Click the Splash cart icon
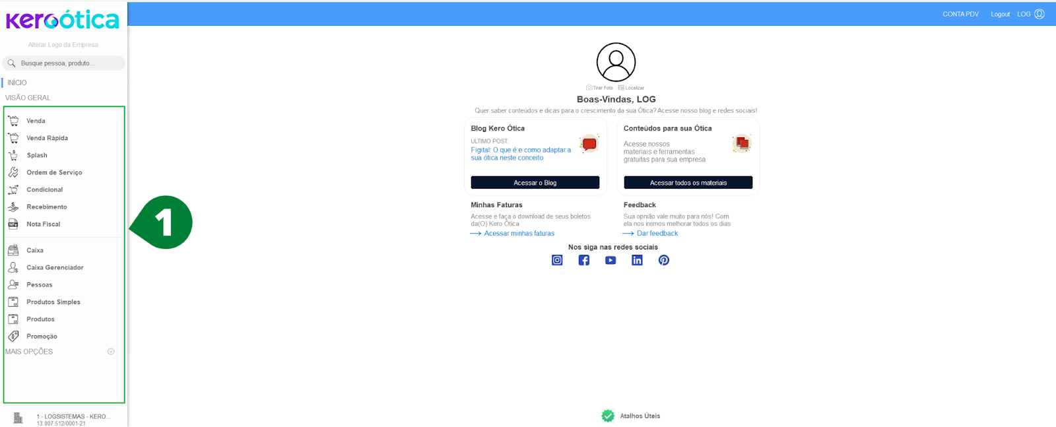 pyautogui.click(x=13, y=155)
